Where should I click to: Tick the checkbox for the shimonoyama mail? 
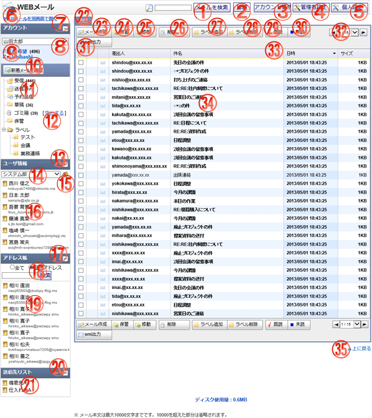coord(81,166)
